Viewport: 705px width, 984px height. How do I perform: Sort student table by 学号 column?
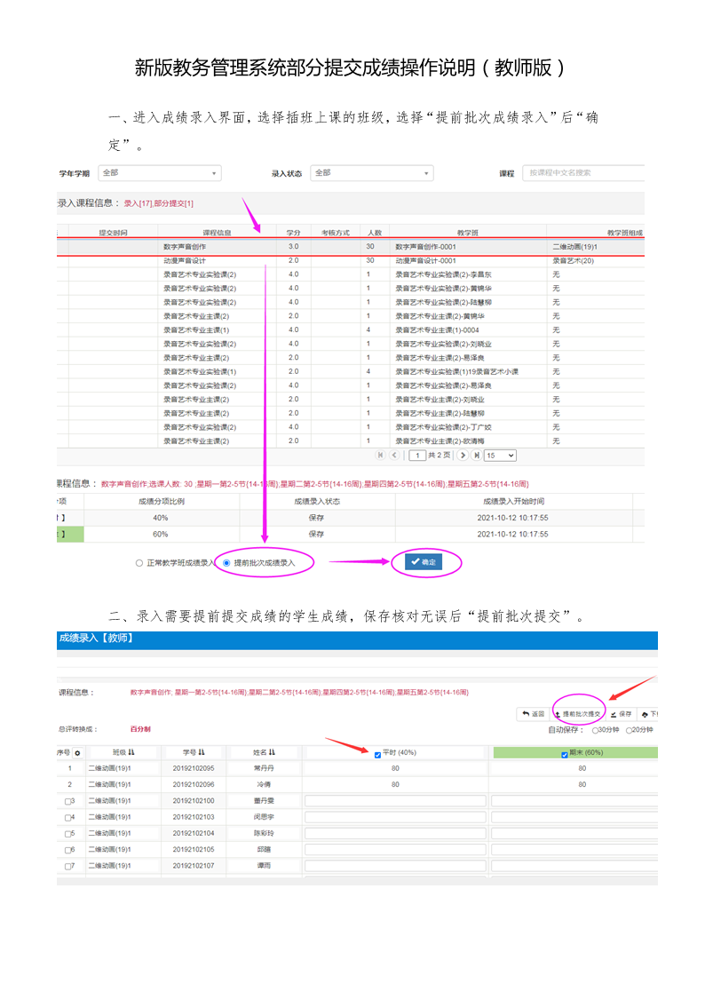[x=194, y=753]
